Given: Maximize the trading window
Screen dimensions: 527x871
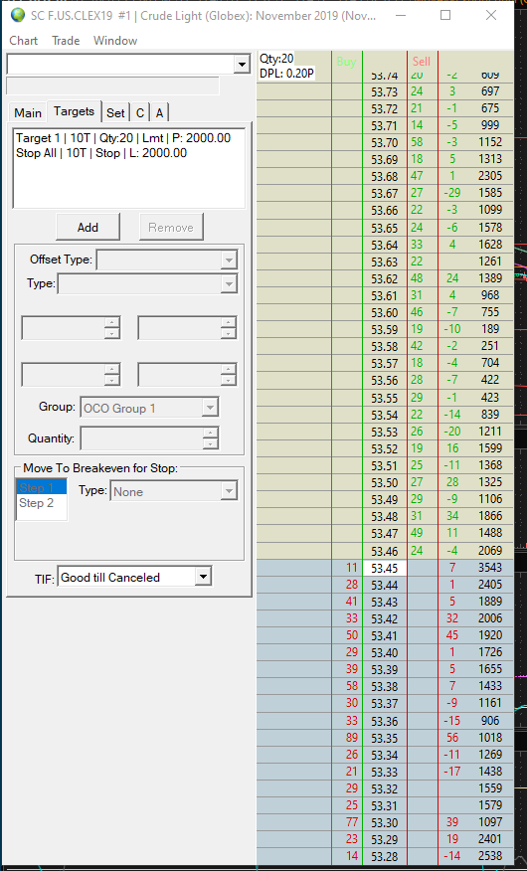Looking at the screenshot, I should (445, 15).
